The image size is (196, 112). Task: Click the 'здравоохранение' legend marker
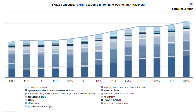click(x=26, y=97)
